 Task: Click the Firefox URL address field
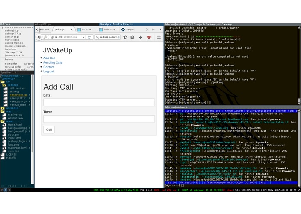click(67, 37)
